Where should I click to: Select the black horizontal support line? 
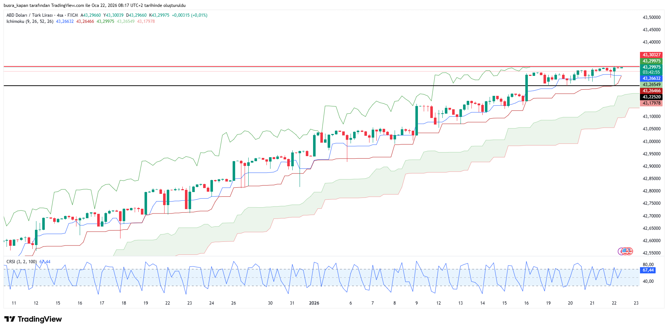[255, 86]
